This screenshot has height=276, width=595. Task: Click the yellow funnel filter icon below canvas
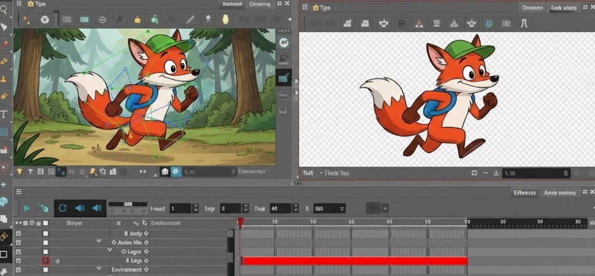[x=19, y=172]
